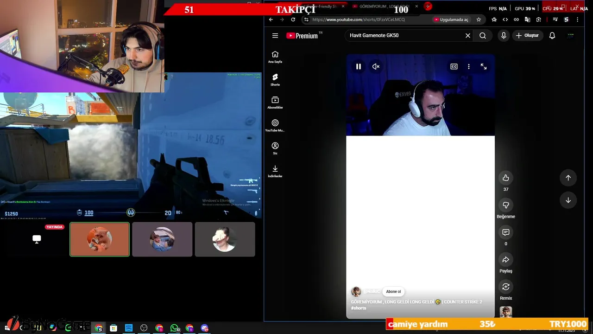Open İndirilenler downloads in the sidebar

pyautogui.click(x=275, y=171)
